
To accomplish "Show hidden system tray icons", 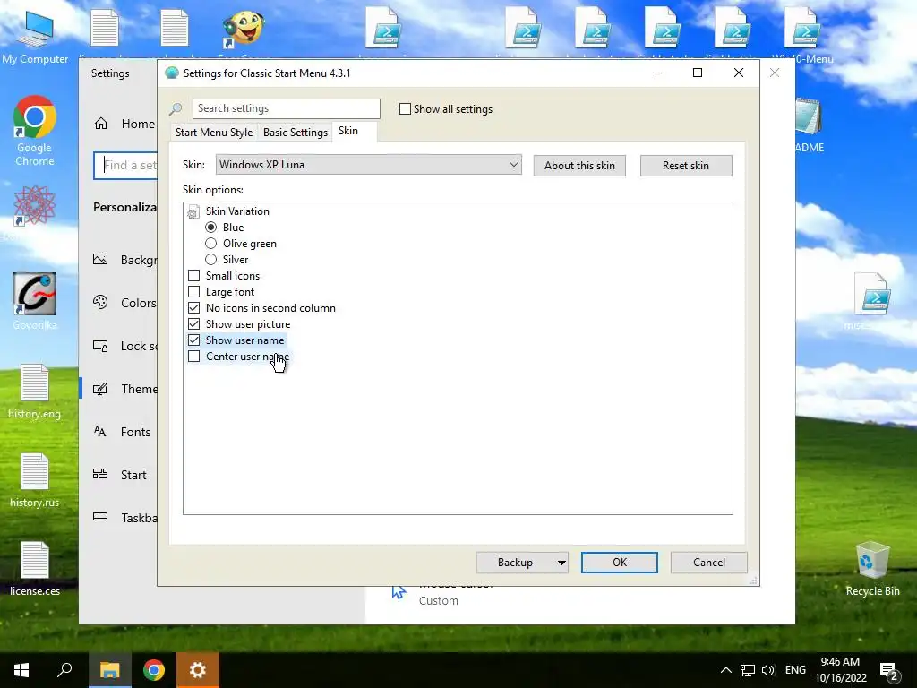I will [x=725, y=670].
